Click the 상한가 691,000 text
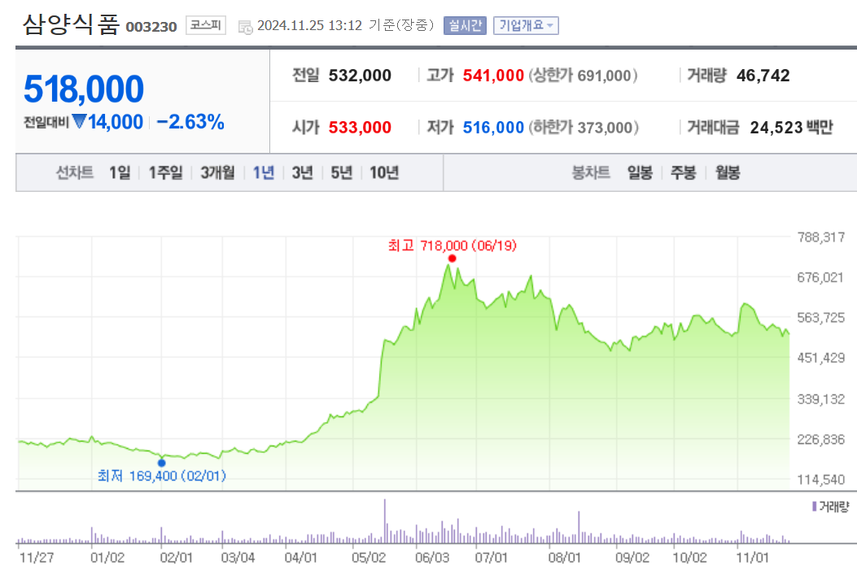This screenshot has width=857, height=579. [x=583, y=76]
